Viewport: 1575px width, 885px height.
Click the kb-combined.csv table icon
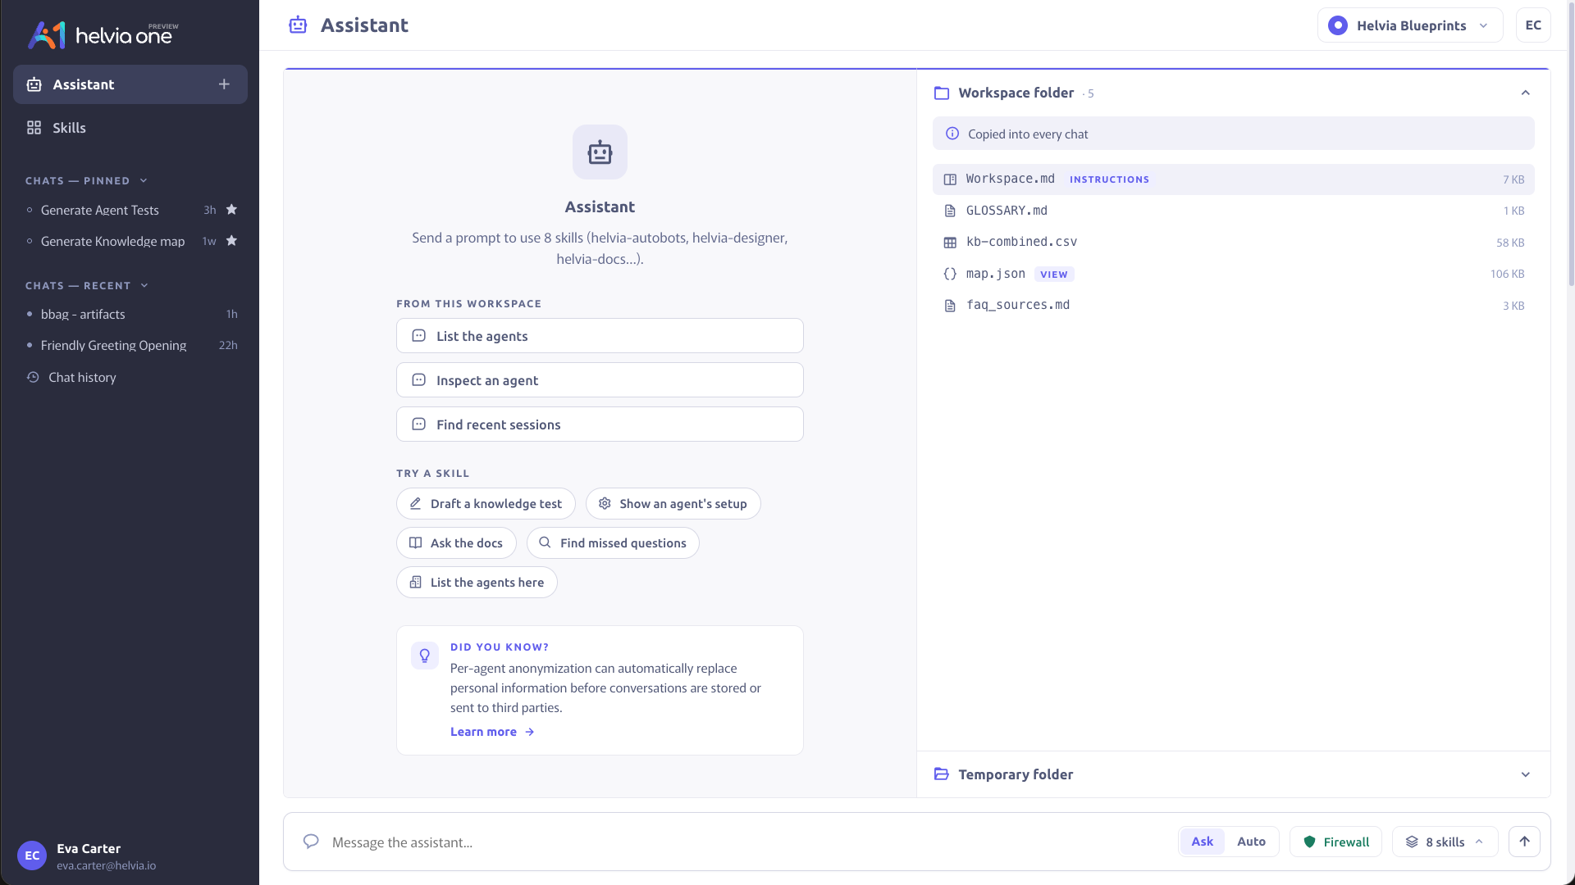[x=950, y=243]
